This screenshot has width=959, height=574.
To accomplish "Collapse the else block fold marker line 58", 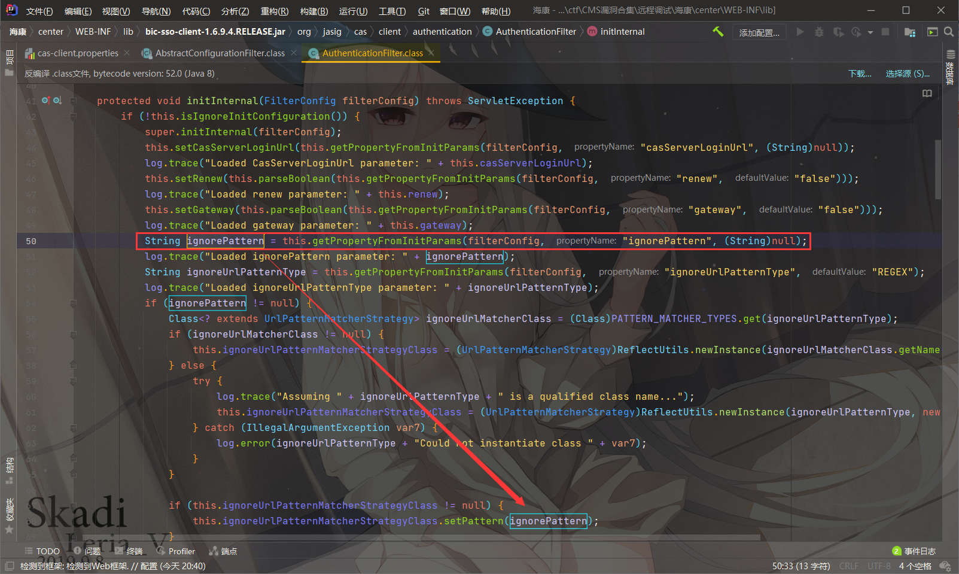I will 73,365.
